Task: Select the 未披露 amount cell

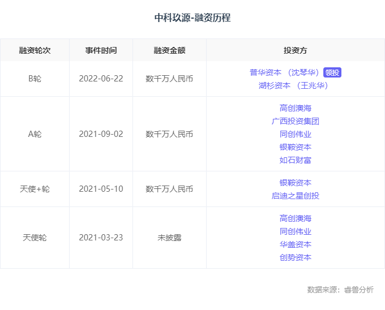Action: pyautogui.click(x=169, y=238)
